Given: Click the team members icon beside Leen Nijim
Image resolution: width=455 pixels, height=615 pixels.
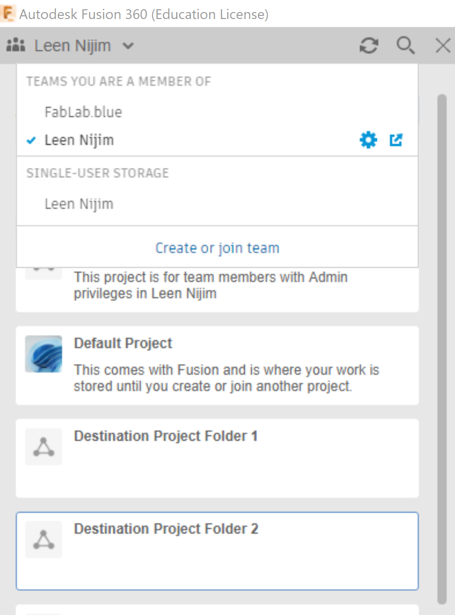Looking at the screenshot, I should [16, 45].
